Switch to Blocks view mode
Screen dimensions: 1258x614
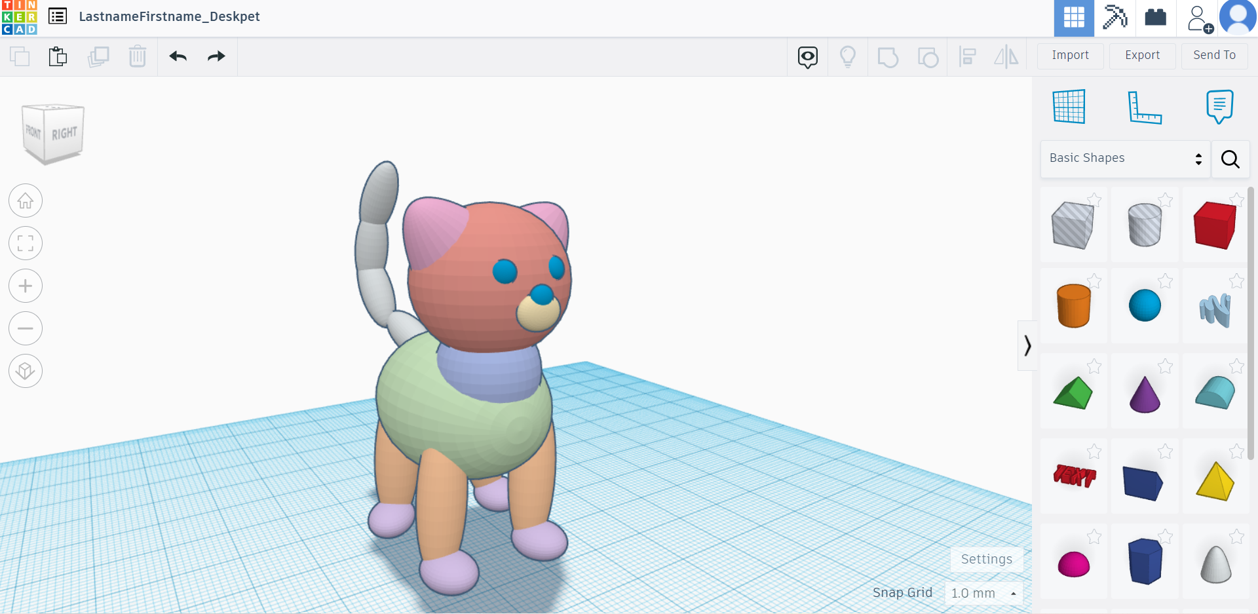1116,18
